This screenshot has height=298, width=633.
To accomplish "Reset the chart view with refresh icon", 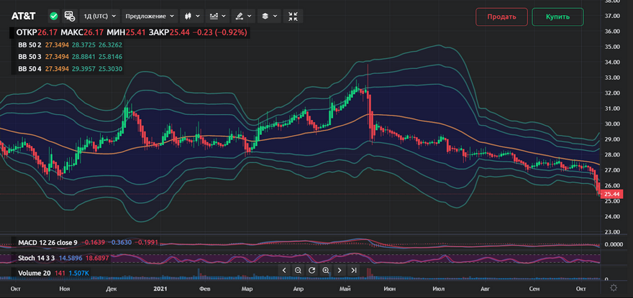I will tap(311, 271).
